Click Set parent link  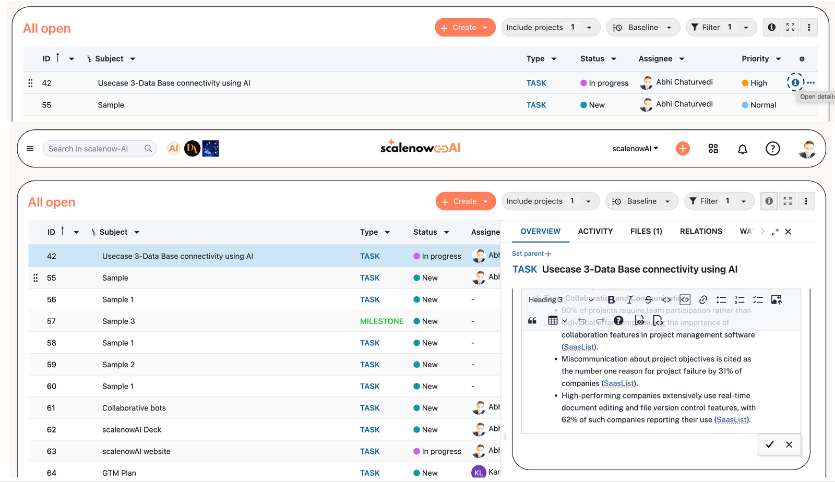(531, 254)
